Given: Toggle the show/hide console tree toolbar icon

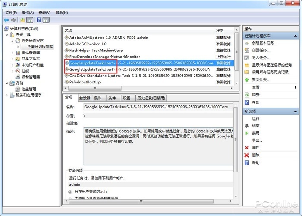Looking at the screenshot, I should point(30,20).
